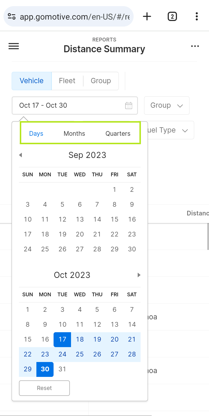Click the calendar icon in date field

tap(129, 105)
